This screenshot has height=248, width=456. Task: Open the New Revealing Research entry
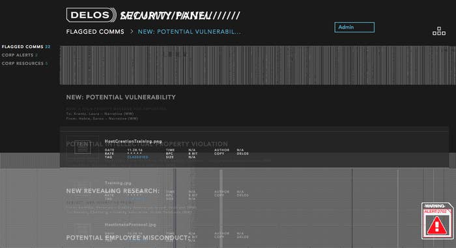113,191
